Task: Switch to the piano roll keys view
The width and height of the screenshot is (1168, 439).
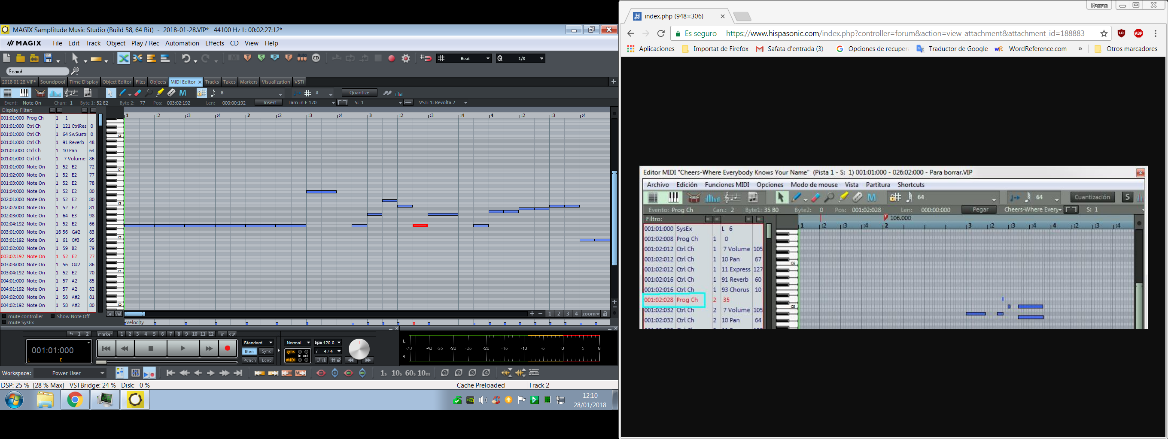Action: (x=24, y=93)
